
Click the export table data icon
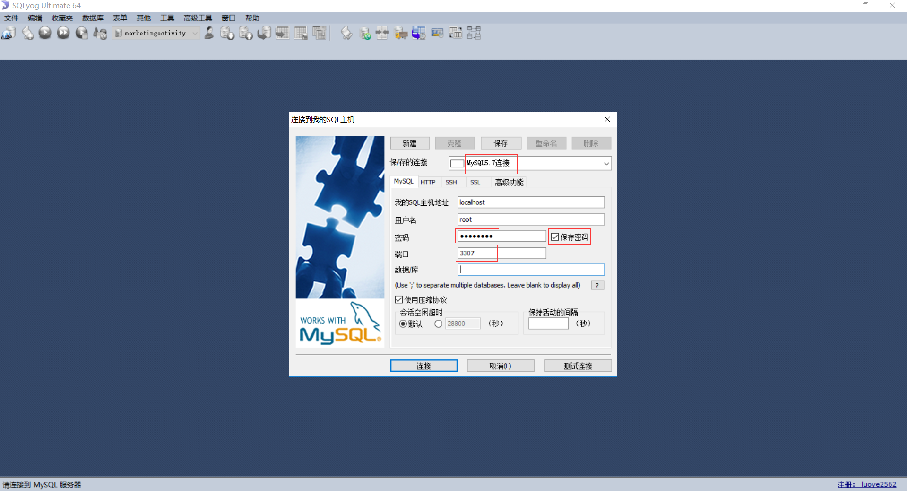click(283, 33)
